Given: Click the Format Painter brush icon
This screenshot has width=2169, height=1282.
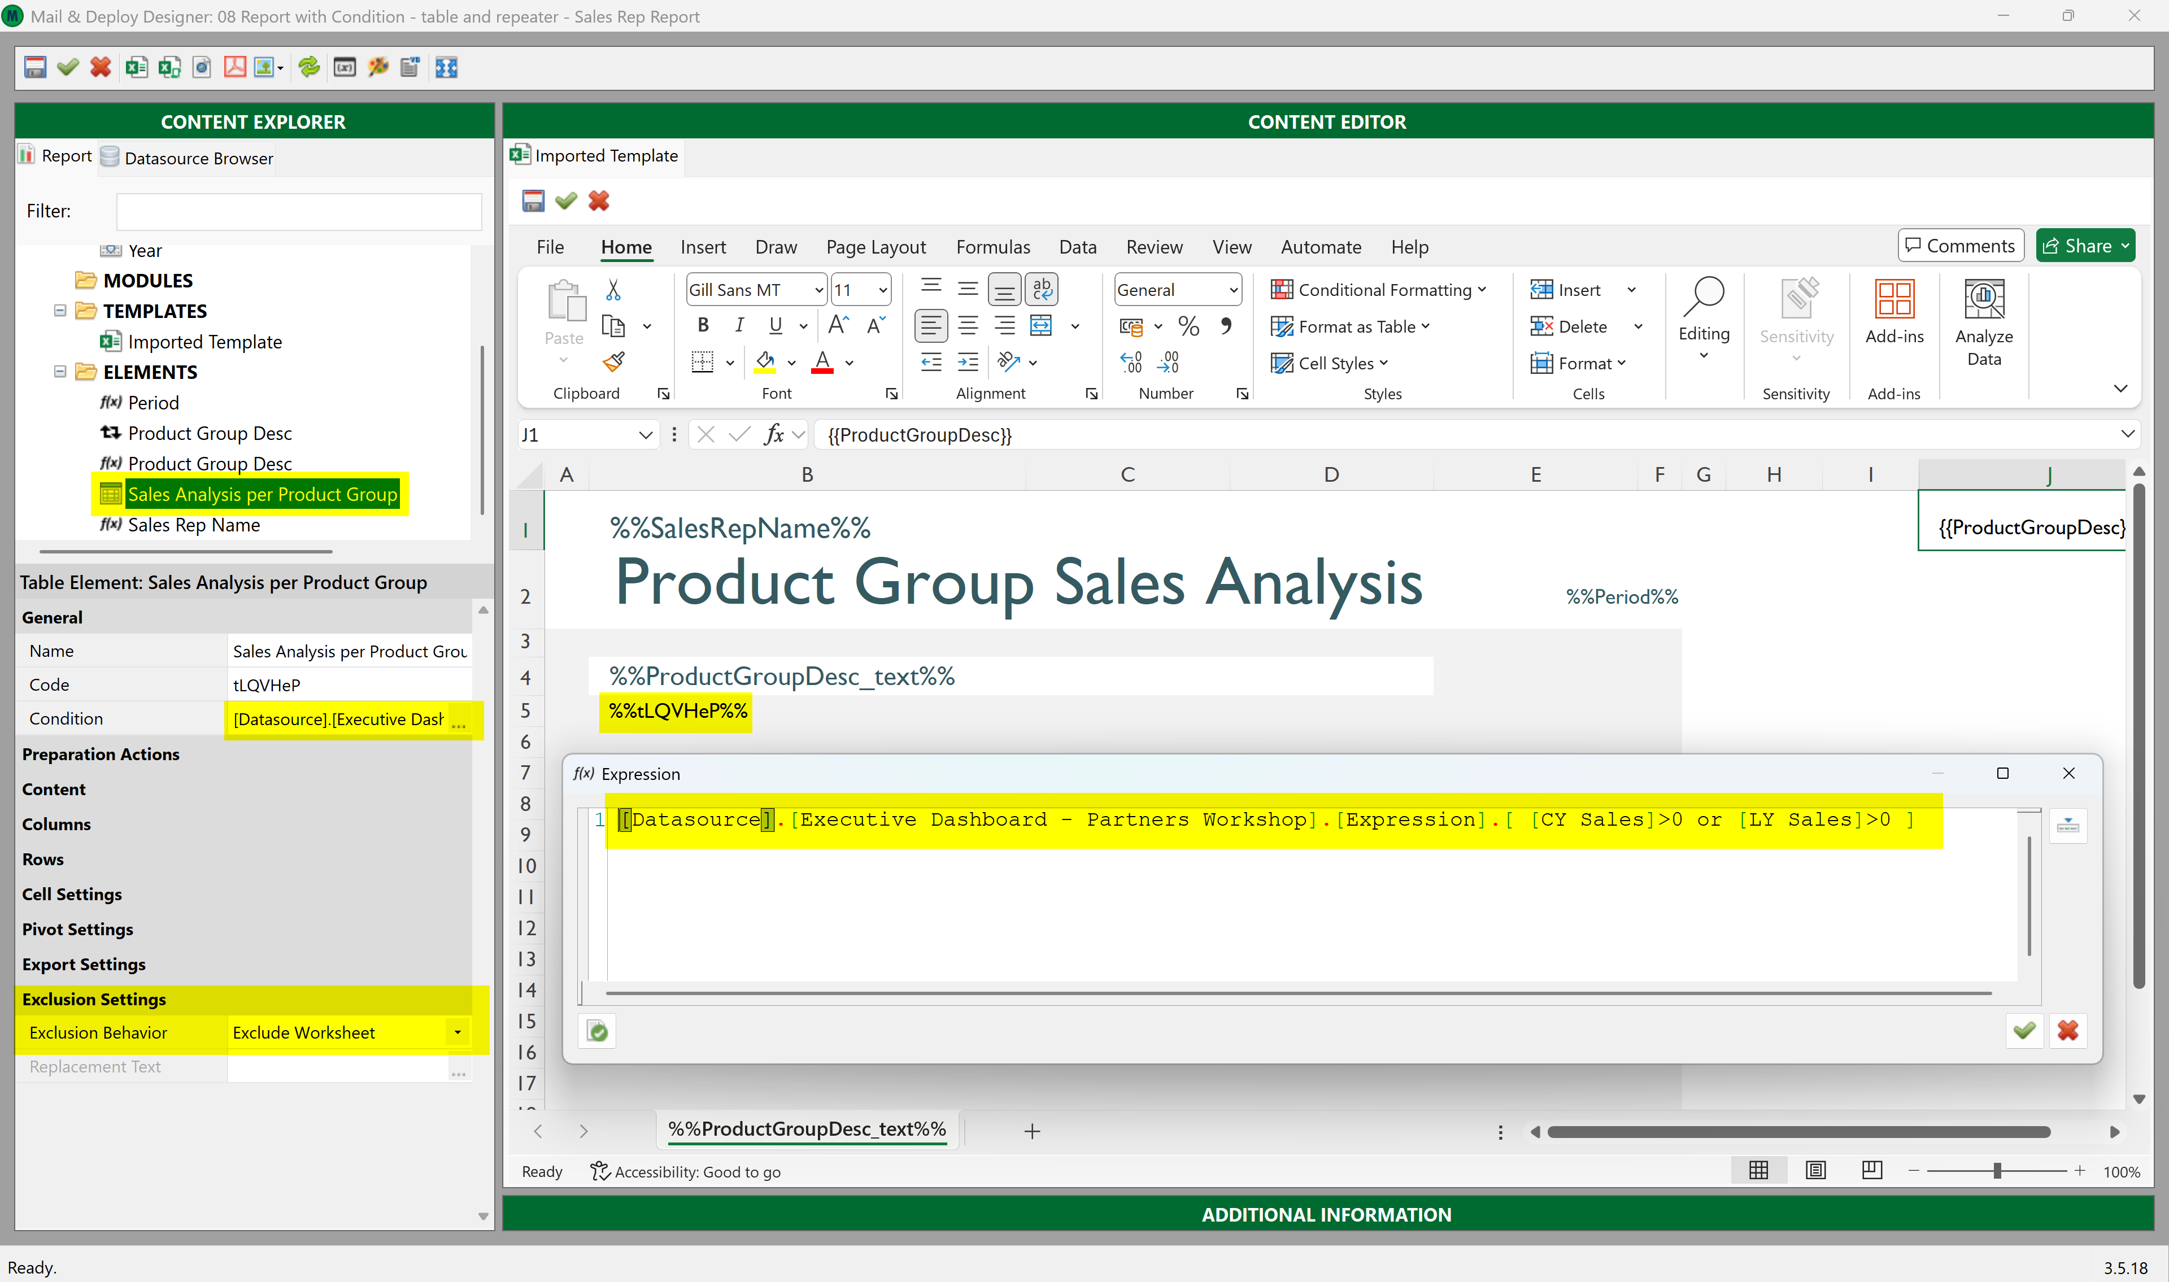Looking at the screenshot, I should [613, 361].
